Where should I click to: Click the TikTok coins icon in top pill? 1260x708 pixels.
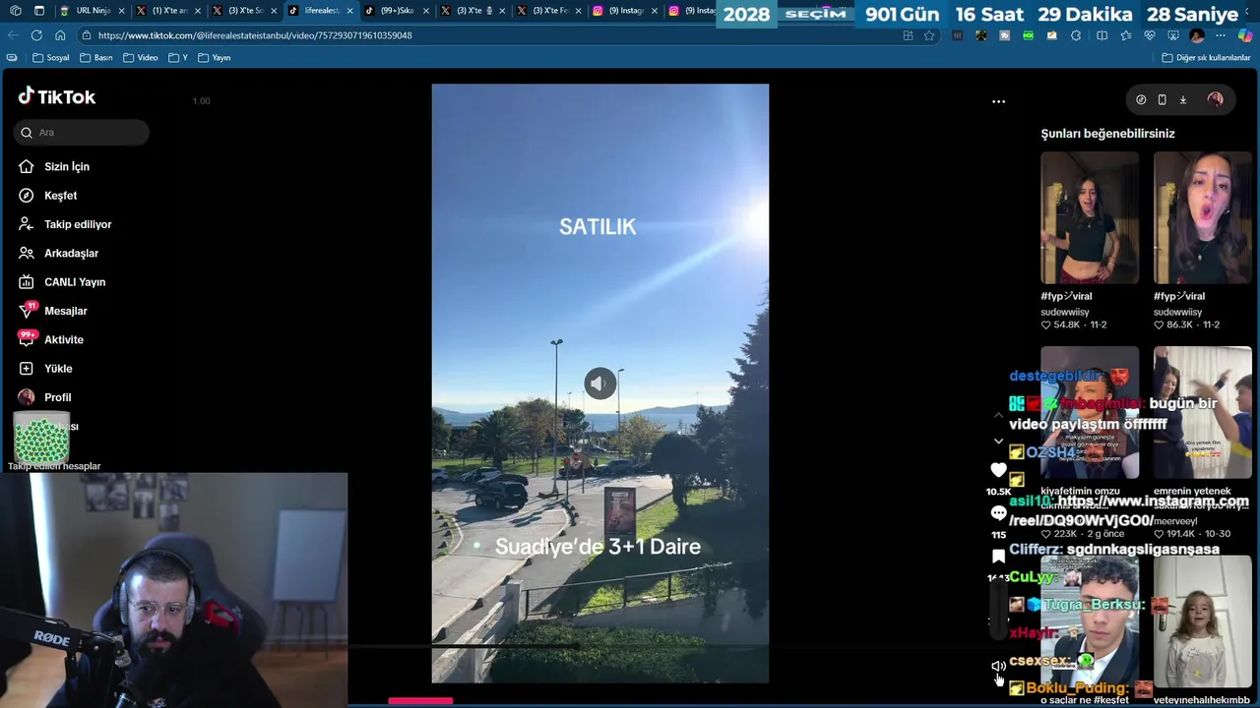tap(1141, 99)
